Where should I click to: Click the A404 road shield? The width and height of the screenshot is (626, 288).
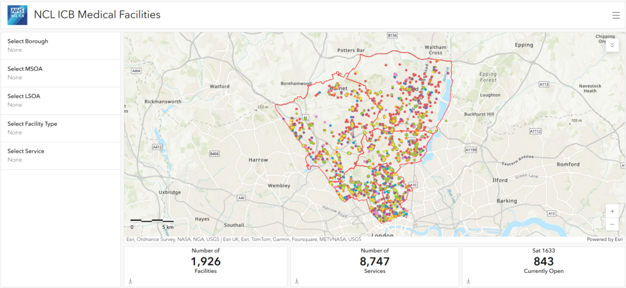point(136,71)
